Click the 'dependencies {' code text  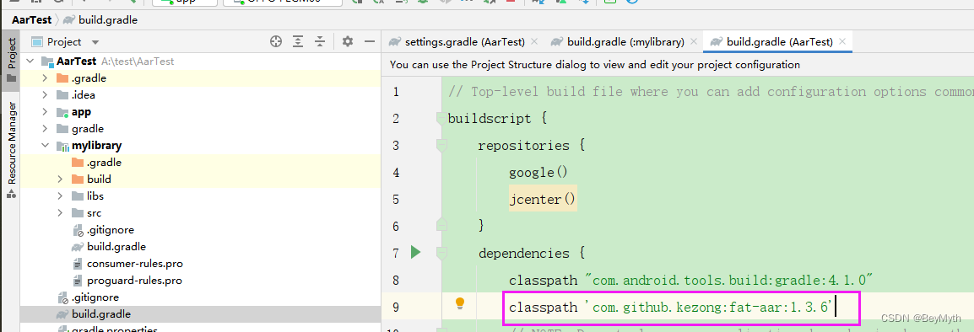tap(532, 253)
